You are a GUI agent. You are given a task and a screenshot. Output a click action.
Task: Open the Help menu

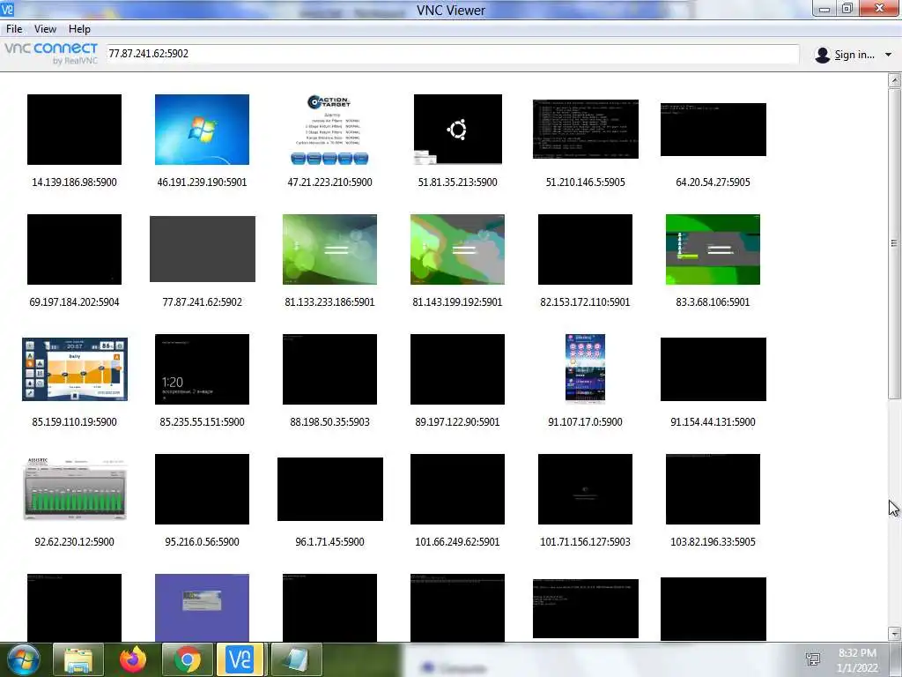point(79,29)
